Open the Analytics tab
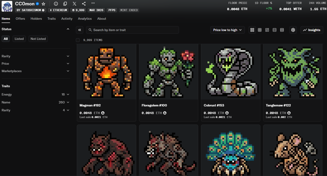Screen dimensions: 327x176 (85, 19)
